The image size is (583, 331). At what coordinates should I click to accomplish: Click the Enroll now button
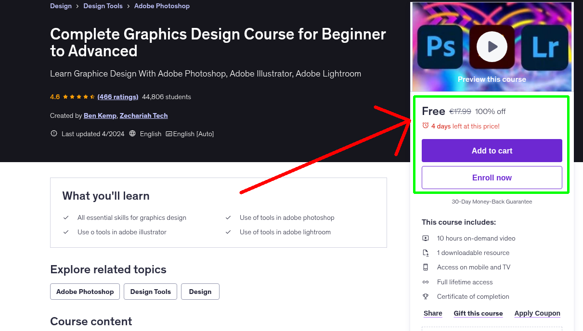point(492,177)
